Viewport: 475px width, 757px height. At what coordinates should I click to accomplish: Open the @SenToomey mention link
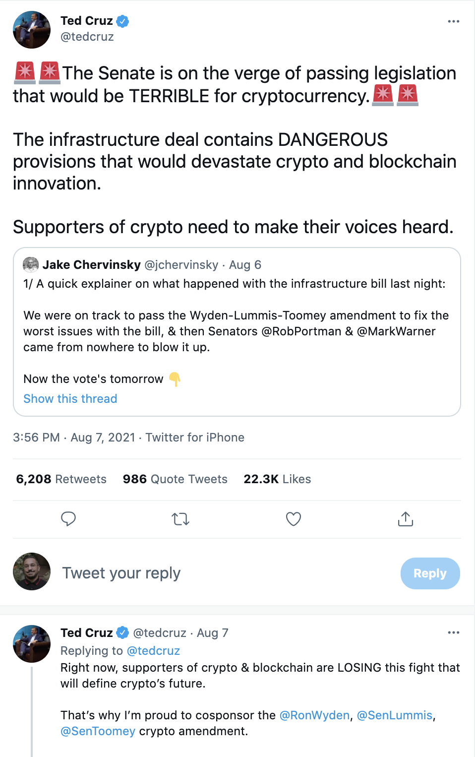click(x=98, y=731)
